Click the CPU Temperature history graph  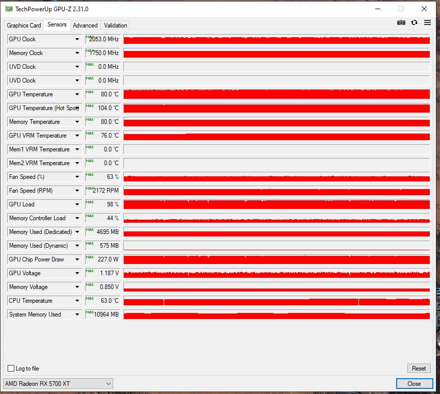click(x=277, y=301)
